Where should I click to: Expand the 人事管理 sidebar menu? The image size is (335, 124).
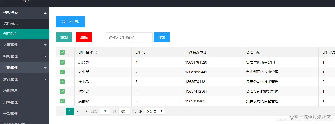25,45
